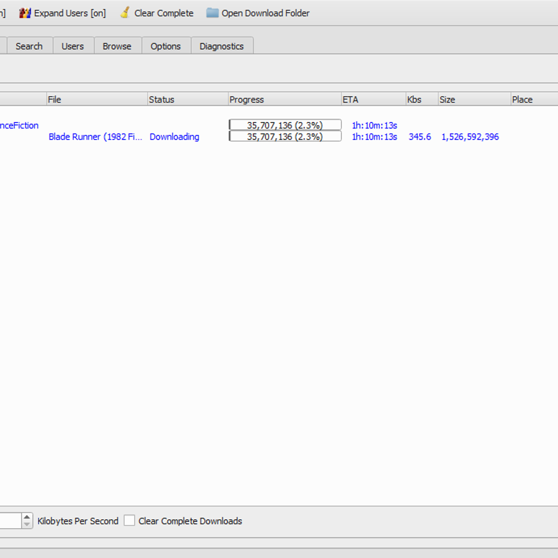Click the 345.6 Kbs value
558x558 pixels.
pyautogui.click(x=420, y=137)
